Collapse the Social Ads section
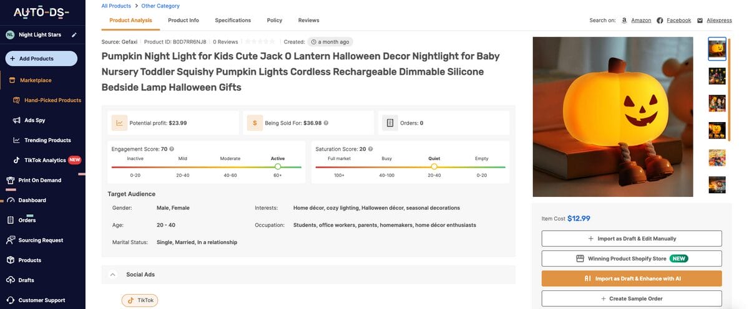This screenshot has width=749, height=309. tap(112, 274)
